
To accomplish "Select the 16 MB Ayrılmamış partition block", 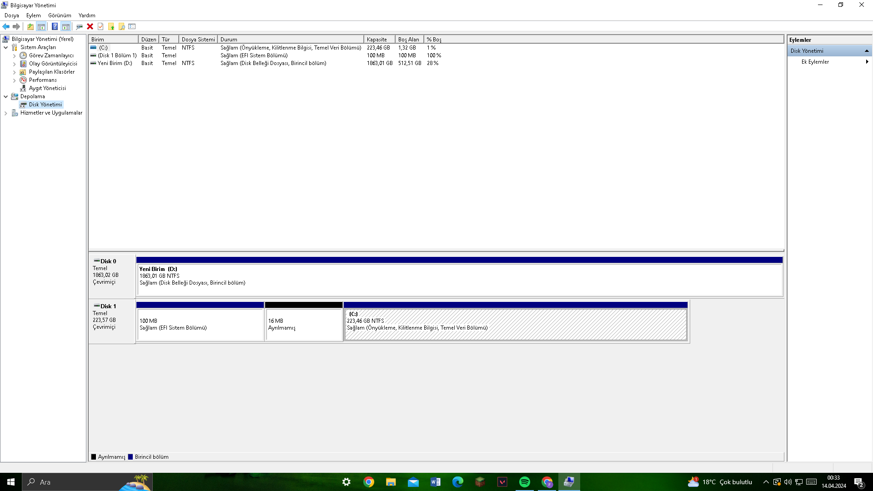I will tap(304, 324).
